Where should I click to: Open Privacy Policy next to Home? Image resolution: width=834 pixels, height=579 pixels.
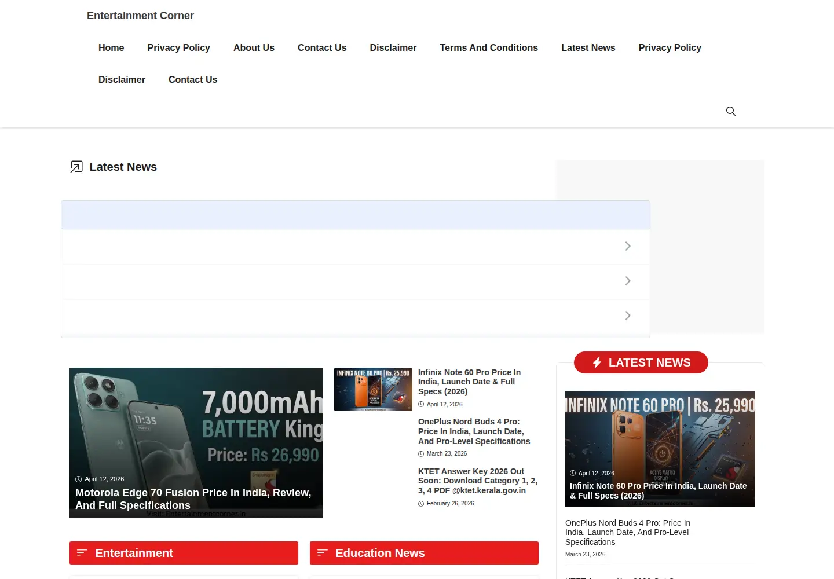pos(178,47)
